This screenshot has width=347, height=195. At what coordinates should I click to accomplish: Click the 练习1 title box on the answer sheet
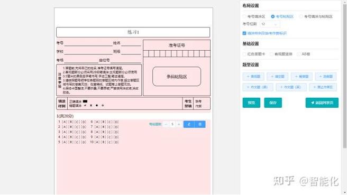pyautogui.click(x=133, y=32)
